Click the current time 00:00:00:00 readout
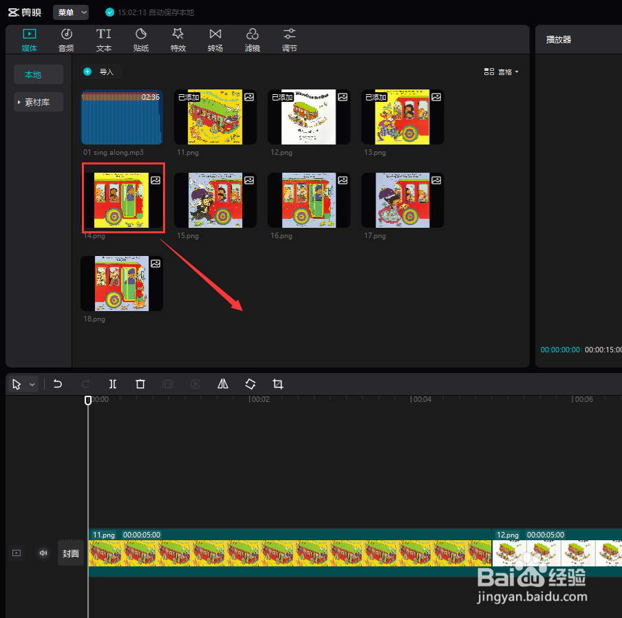This screenshot has height=618, width=622. click(x=560, y=350)
